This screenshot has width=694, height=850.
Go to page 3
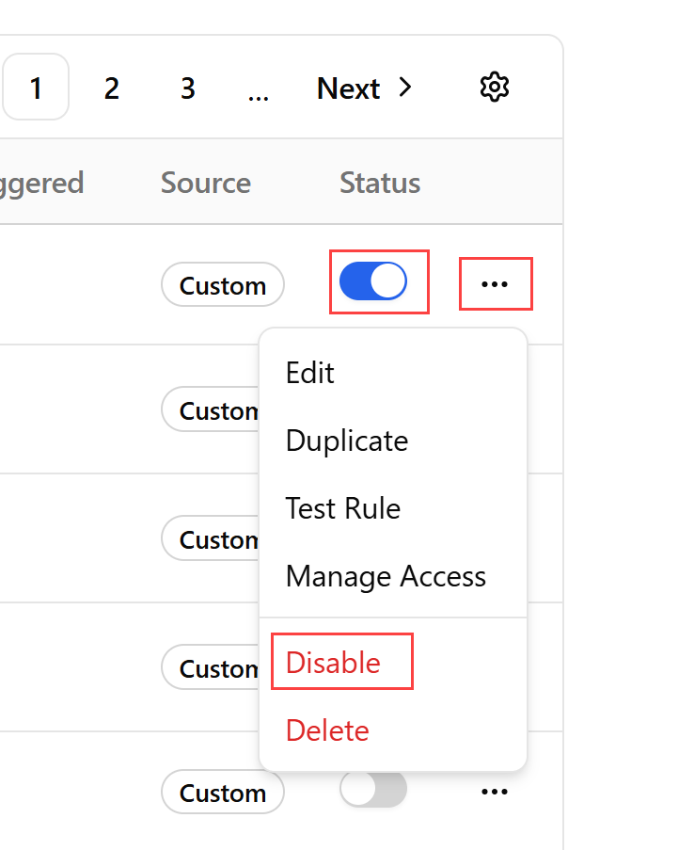point(187,88)
